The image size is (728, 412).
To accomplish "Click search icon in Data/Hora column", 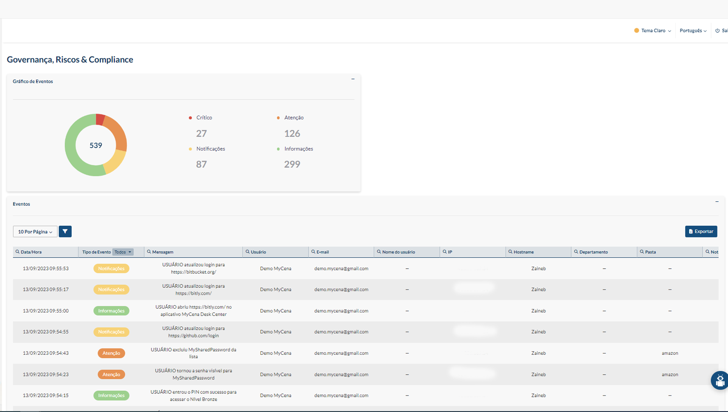I will point(17,252).
